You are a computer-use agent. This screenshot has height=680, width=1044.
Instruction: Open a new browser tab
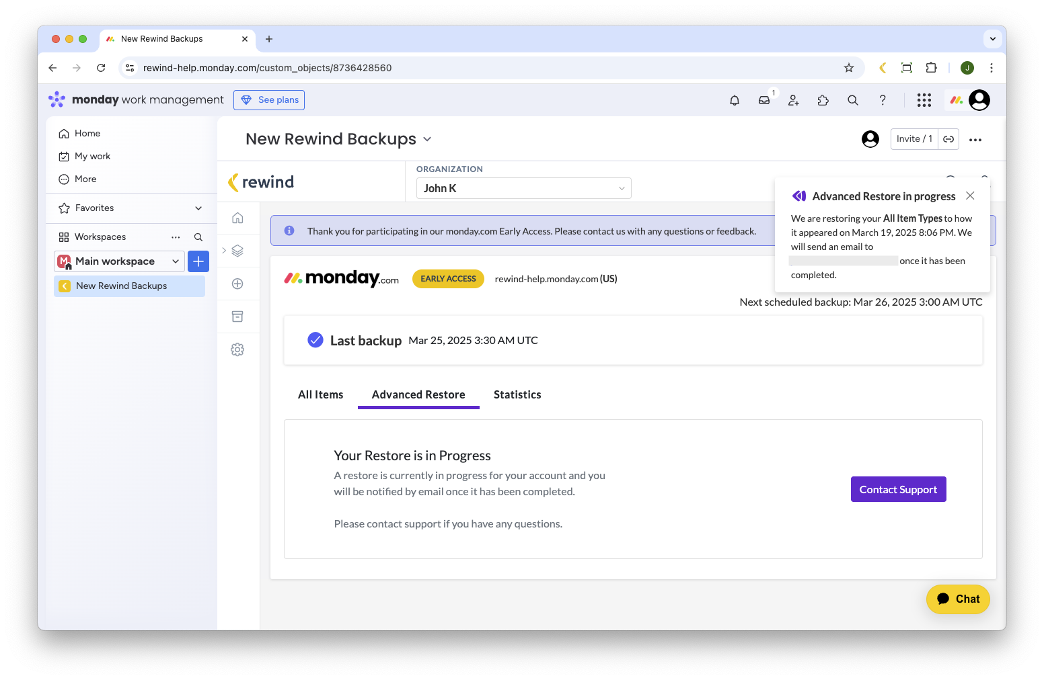tap(269, 39)
